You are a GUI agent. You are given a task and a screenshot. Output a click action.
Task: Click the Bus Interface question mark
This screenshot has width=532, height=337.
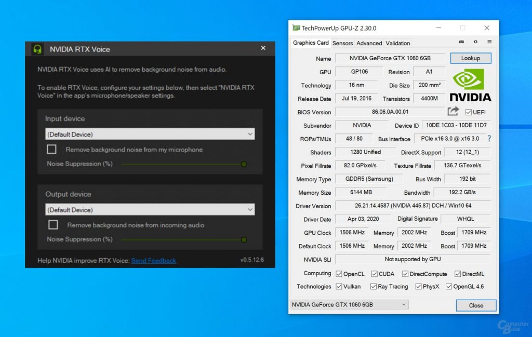[489, 138]
